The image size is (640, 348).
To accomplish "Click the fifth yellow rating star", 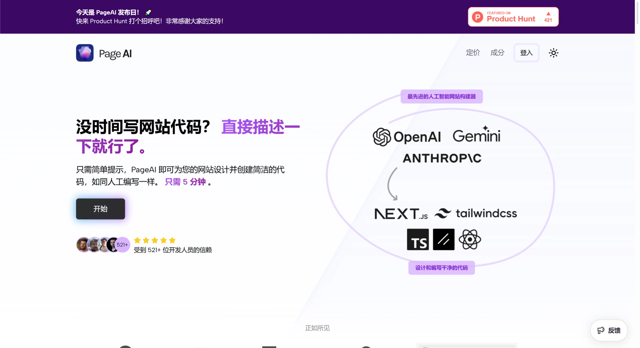I will coord(172,240).
